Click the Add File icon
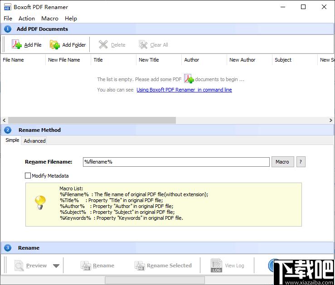 (16, 44)
